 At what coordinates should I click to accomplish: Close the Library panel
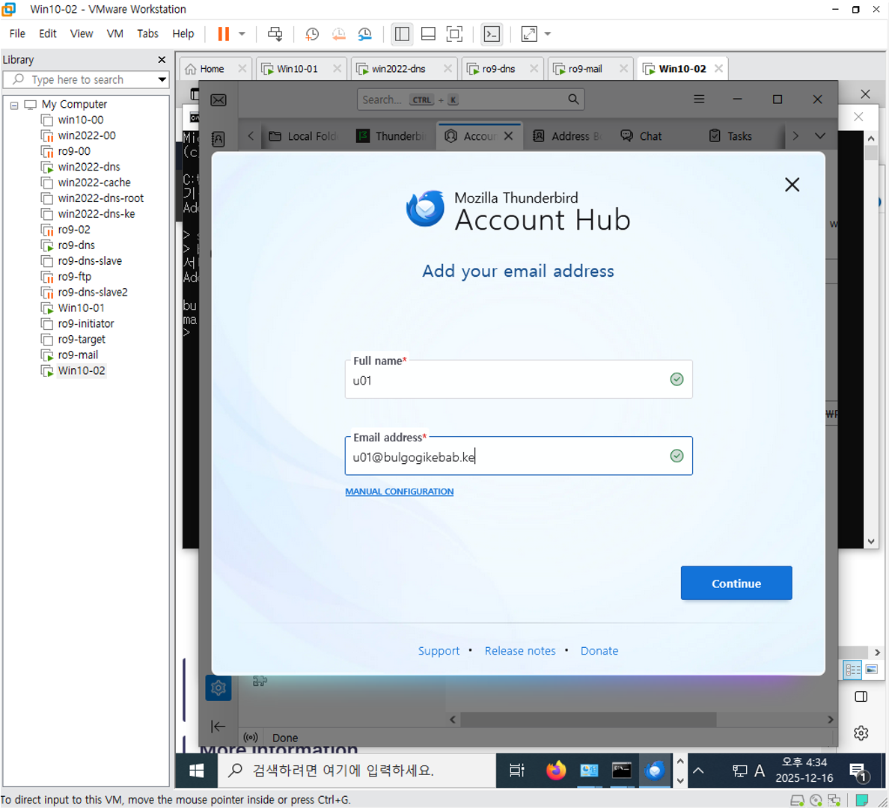coord(162,60)
